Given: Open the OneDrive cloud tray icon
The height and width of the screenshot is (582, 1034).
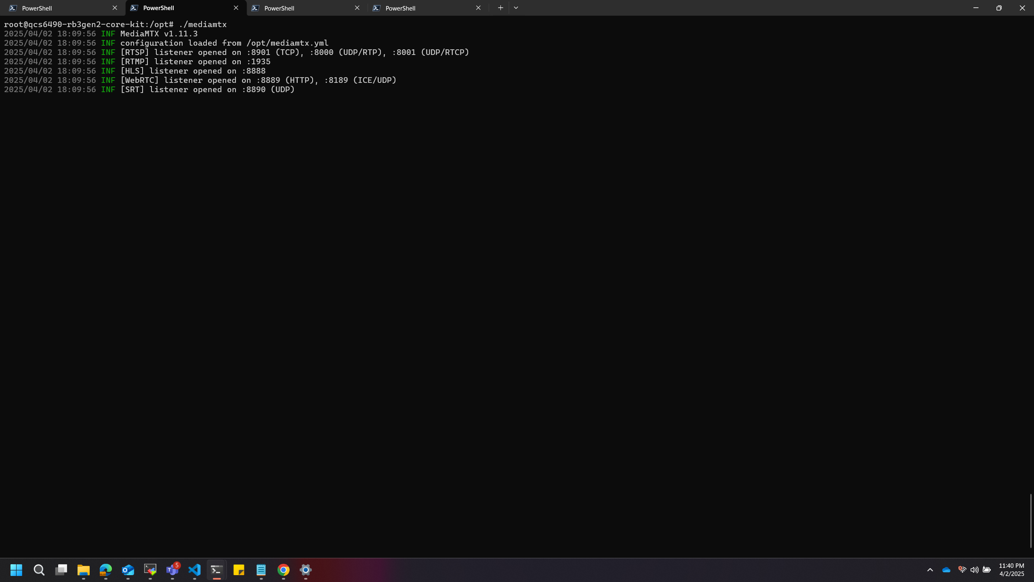Looking at the screenshot, I should 946,570.
